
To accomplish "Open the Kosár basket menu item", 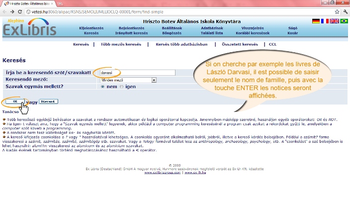I will pyautogui.click(x=293, y=33).
